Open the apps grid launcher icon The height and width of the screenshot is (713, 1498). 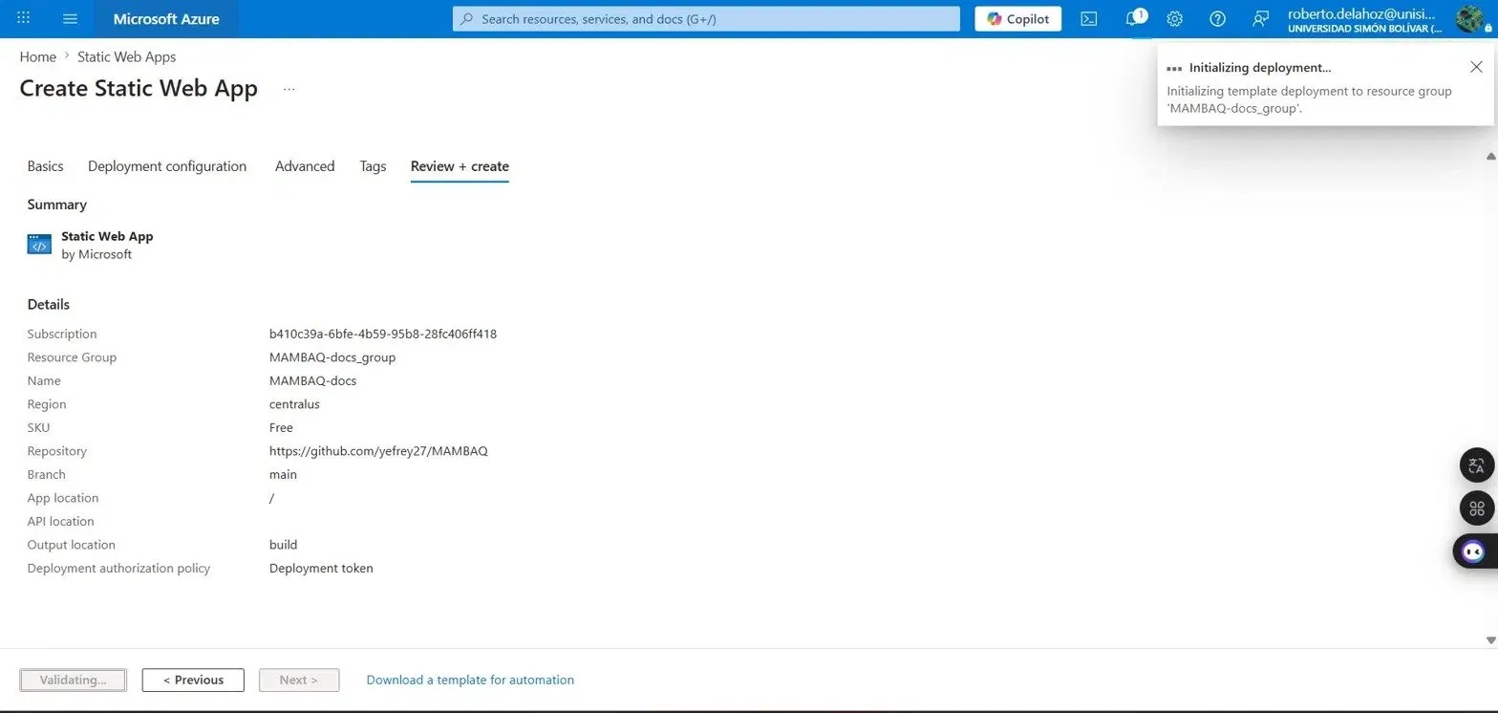(24, 18)
